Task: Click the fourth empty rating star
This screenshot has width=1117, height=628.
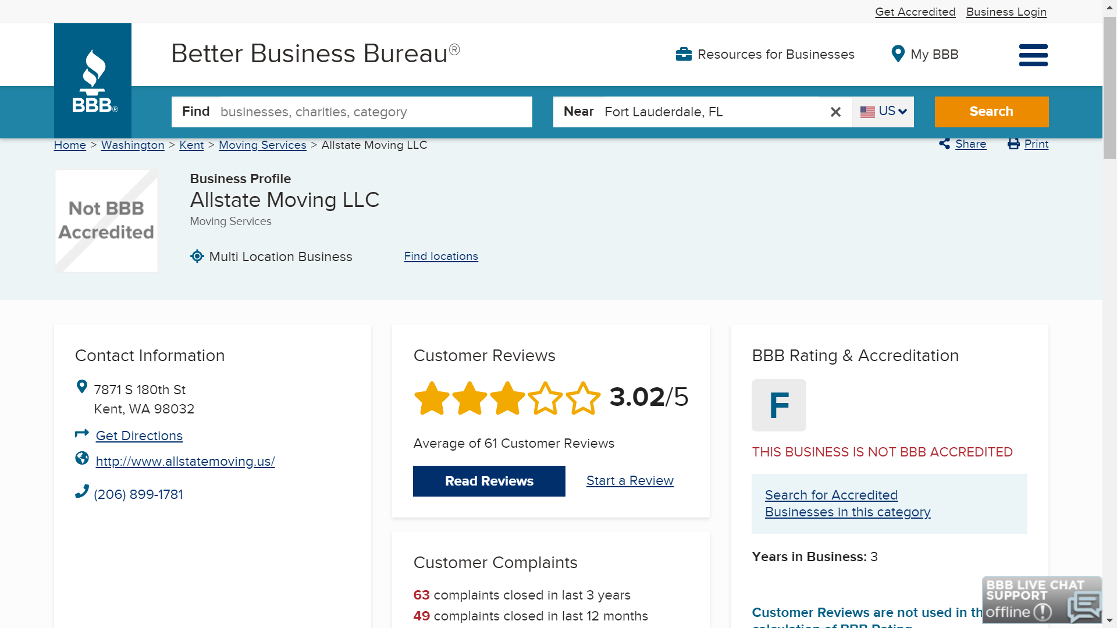Action: point(545,398)
